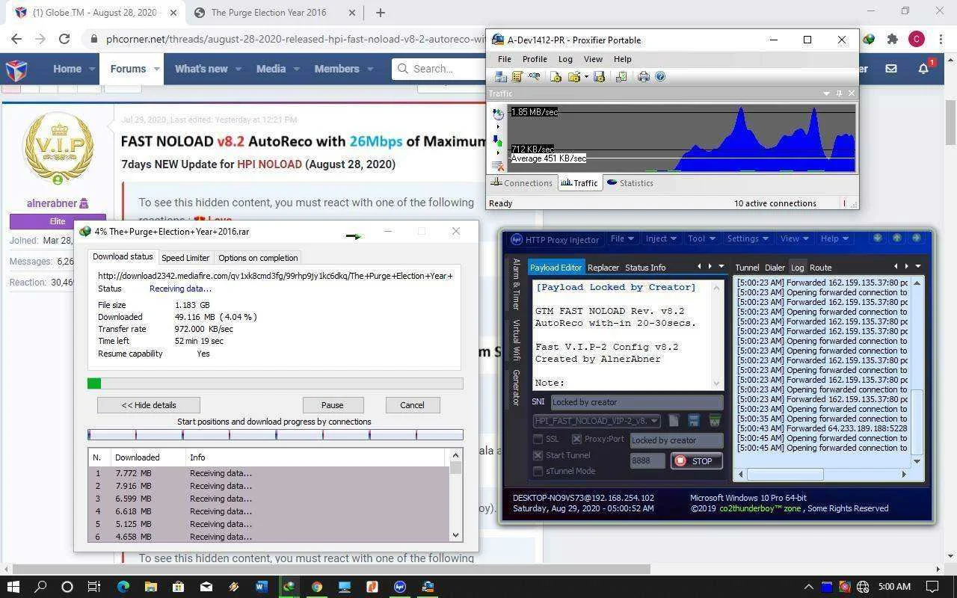Click Proxy Servers icon in Proxifier toolbar
This screenshot has width=957, height=598.
pos(500,76)
